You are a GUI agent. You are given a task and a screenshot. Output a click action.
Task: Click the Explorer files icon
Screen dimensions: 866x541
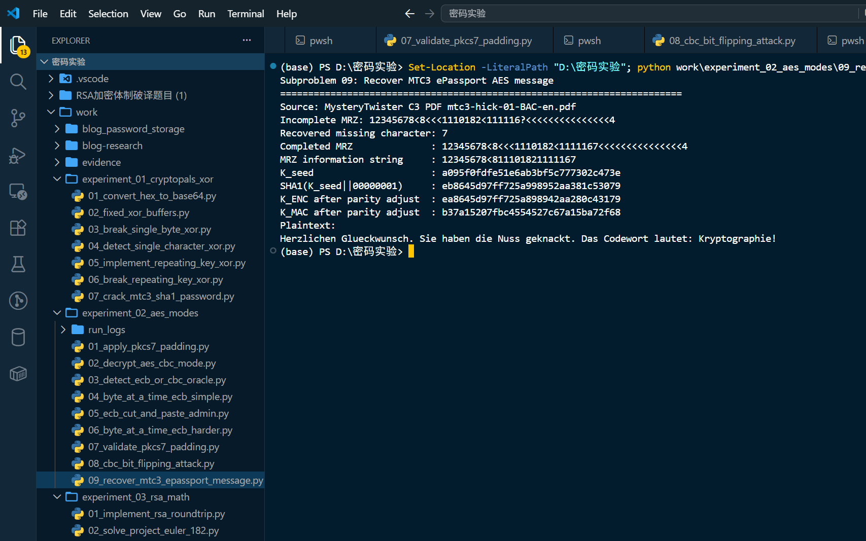(x=18, y=45)
